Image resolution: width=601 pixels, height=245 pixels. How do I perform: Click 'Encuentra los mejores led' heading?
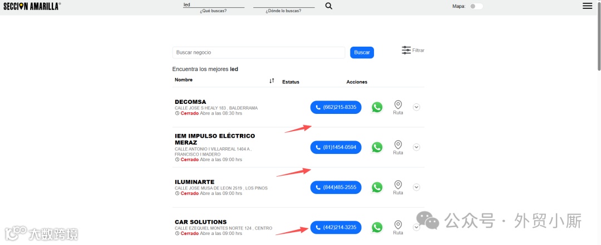pyautogui.click(x=205, y=69)
